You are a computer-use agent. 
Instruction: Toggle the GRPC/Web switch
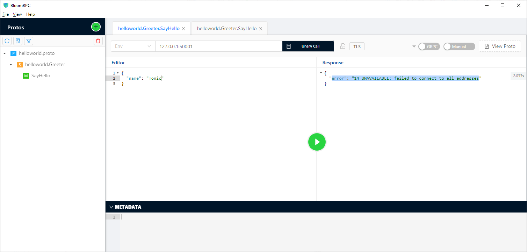429,46
